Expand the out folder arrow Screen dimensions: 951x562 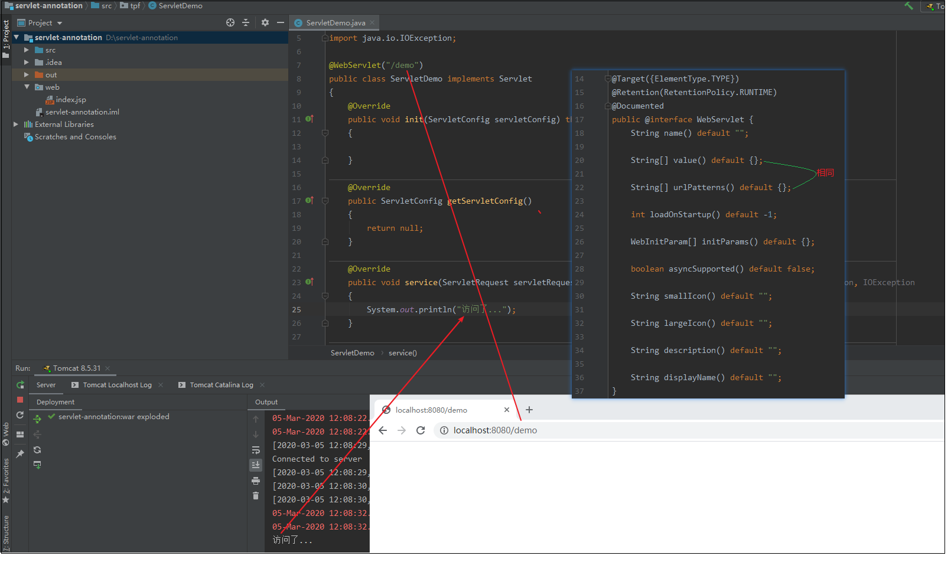(27, 75)
